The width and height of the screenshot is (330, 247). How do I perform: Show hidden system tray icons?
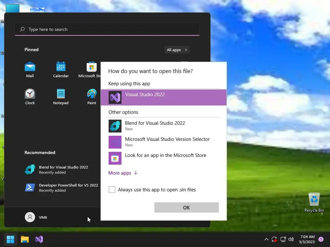pyautogui.click(x=266, y=239)
